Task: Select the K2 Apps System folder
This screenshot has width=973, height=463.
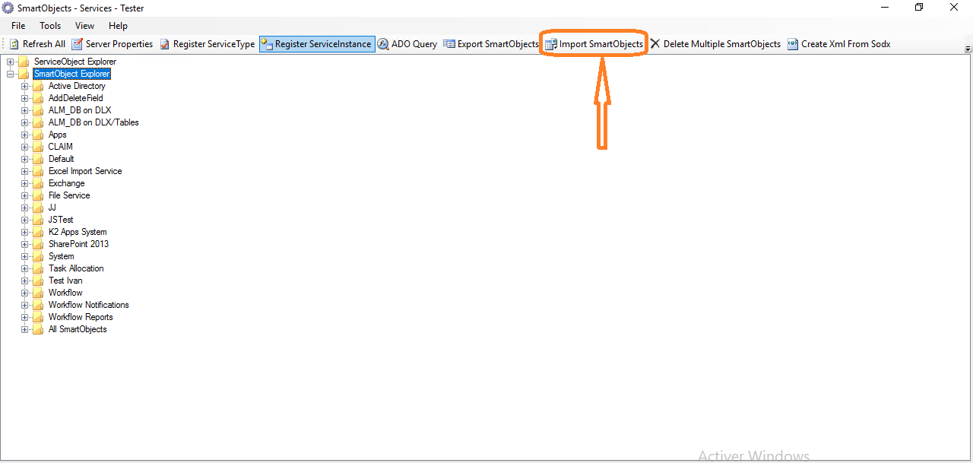Action: [x=78, y=232]
